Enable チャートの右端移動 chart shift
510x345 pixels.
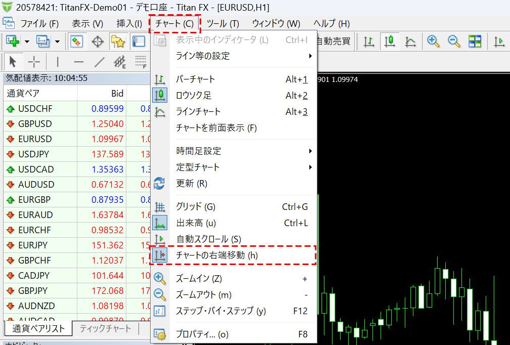(216, 255)
